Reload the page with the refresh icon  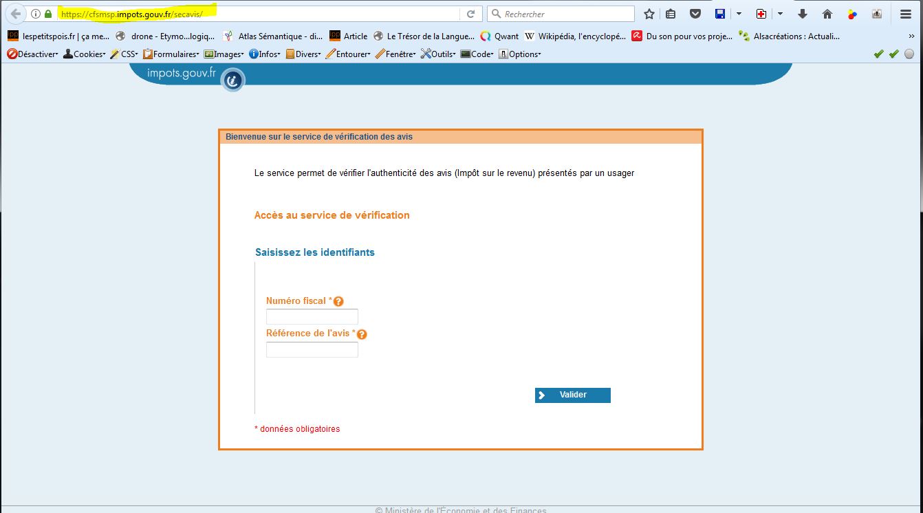(471, 14)
